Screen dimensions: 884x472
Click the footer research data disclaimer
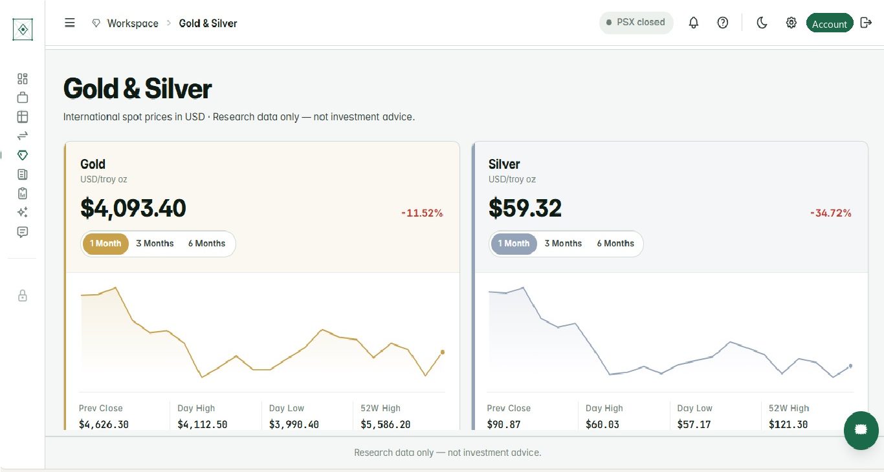point(448,453)
